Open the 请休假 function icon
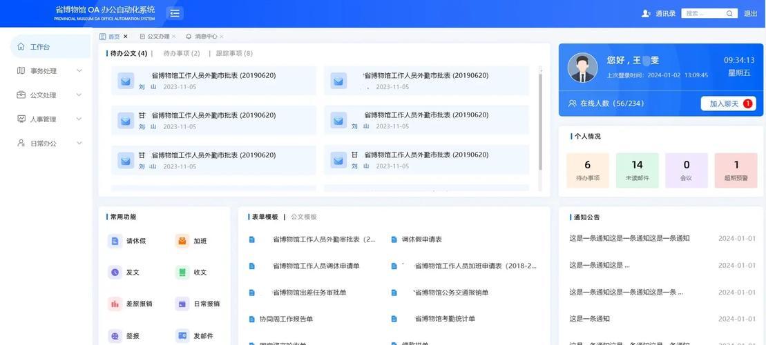The height and width of the screenshot is (345, 766). 115,241
